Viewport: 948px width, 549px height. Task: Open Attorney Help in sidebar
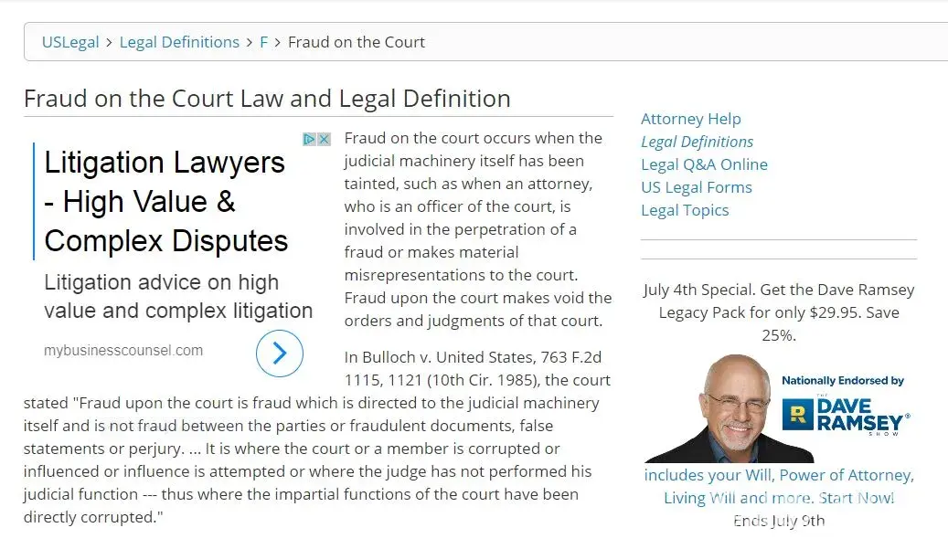(x=690, y=119)
